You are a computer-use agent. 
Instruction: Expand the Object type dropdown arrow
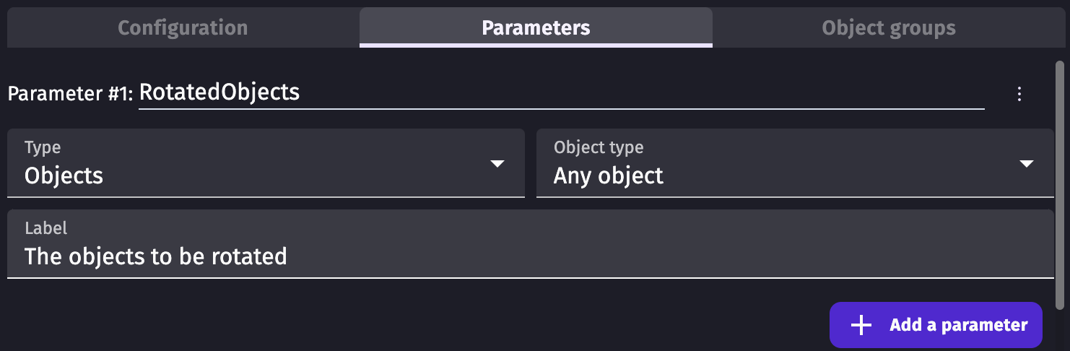click(1026, 164)
